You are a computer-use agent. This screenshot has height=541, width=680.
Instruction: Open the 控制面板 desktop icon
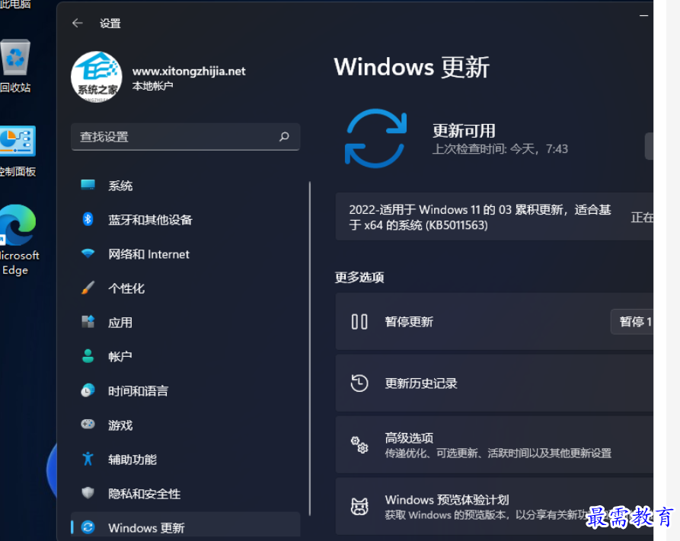tap(18, 151)
